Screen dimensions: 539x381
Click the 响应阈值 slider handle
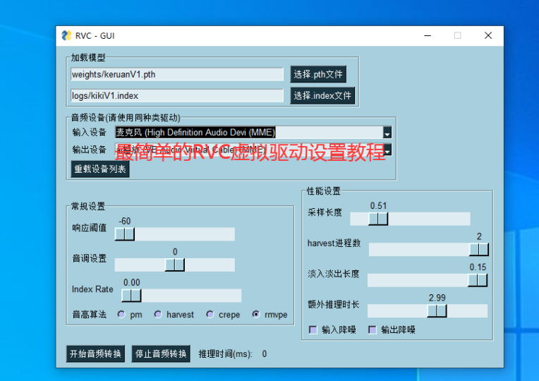[x=125, y=234]
